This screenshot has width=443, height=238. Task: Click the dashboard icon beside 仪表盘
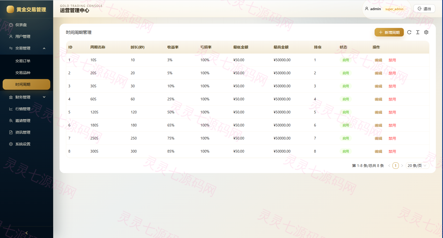(x=11, y=25)
